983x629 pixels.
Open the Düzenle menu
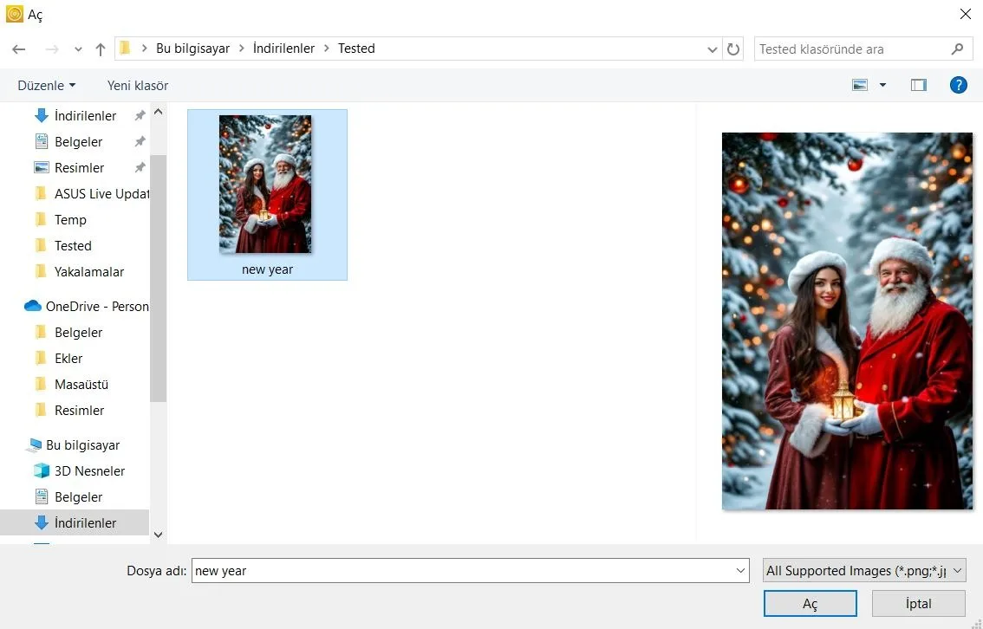click(47, 85)
